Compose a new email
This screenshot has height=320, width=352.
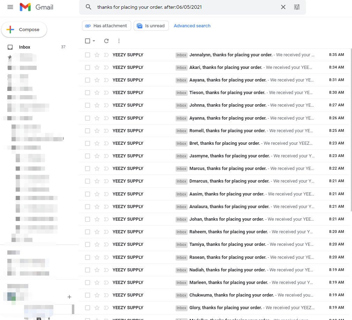tap(24, 29)
